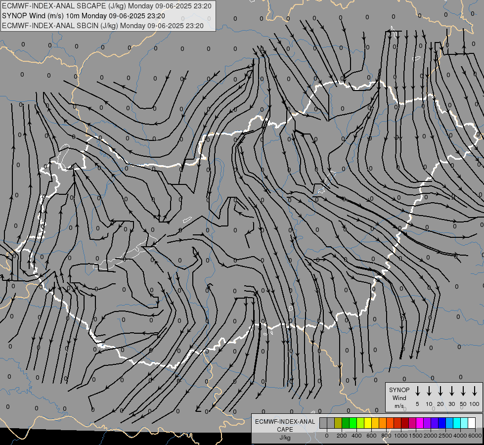The width and height of the screenshot is (484, 445).
Task: Select the olive CAPE color swatch
Action: tap(338, 423)
